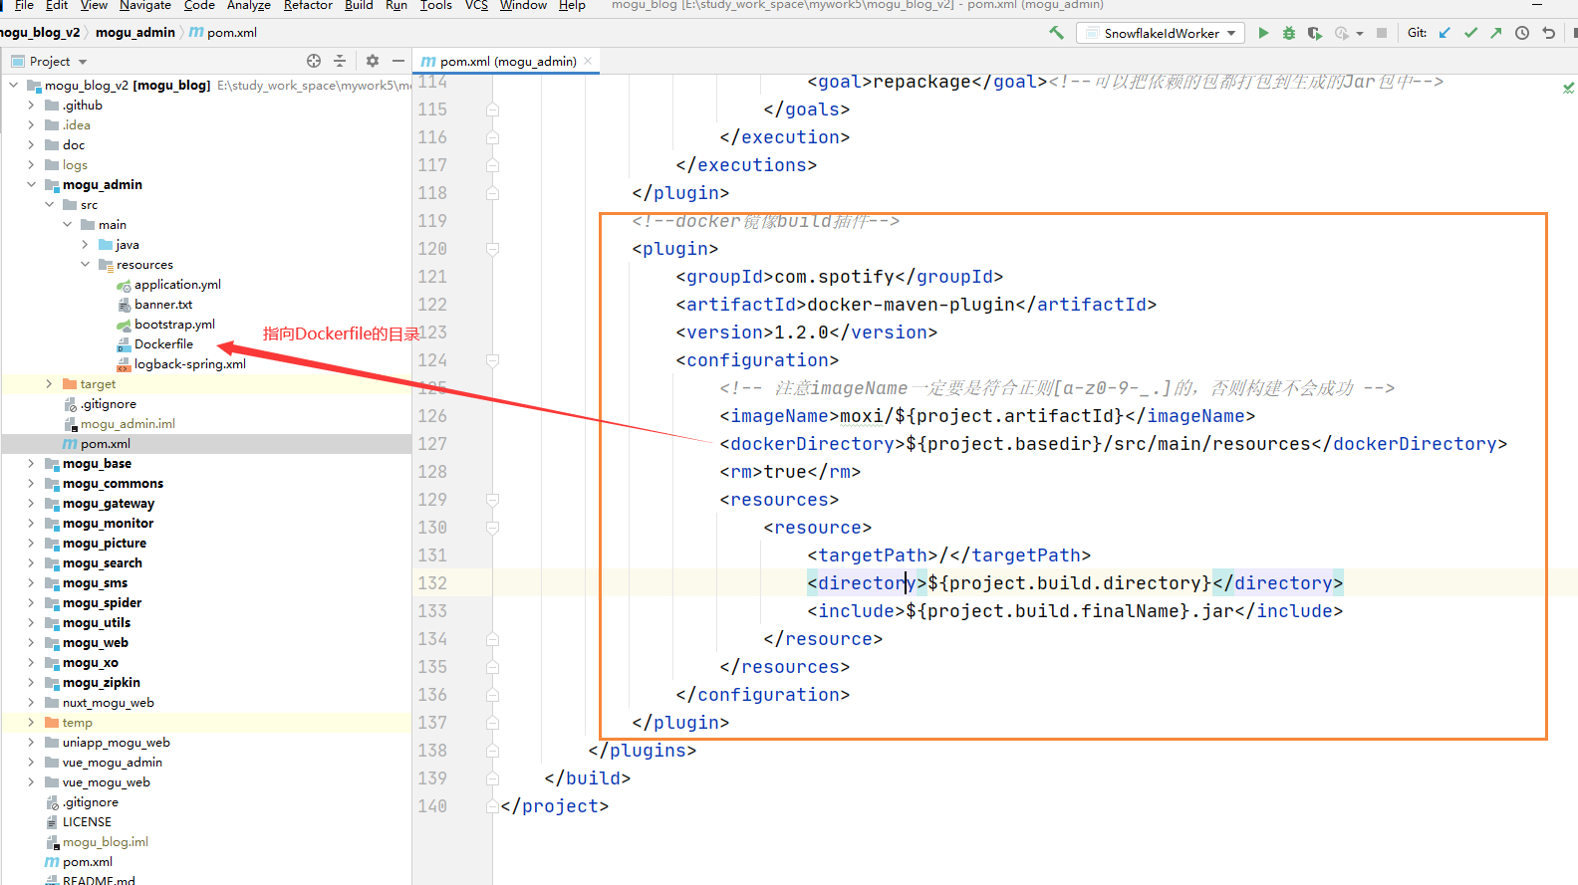This screenshot has width=1578, height=885.
Task: Open the Refactor menu
Action: click(308, 5)
